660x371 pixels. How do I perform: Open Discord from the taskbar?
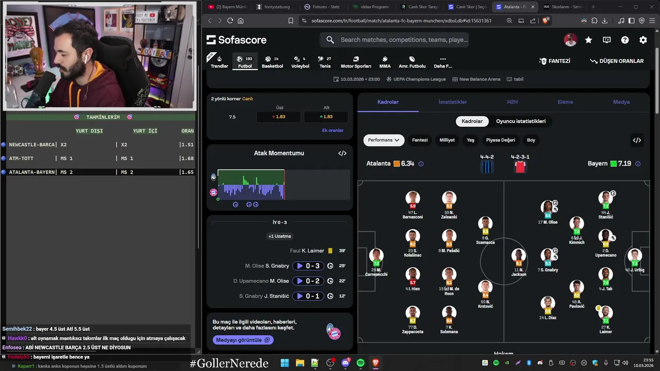coord(345,363)
